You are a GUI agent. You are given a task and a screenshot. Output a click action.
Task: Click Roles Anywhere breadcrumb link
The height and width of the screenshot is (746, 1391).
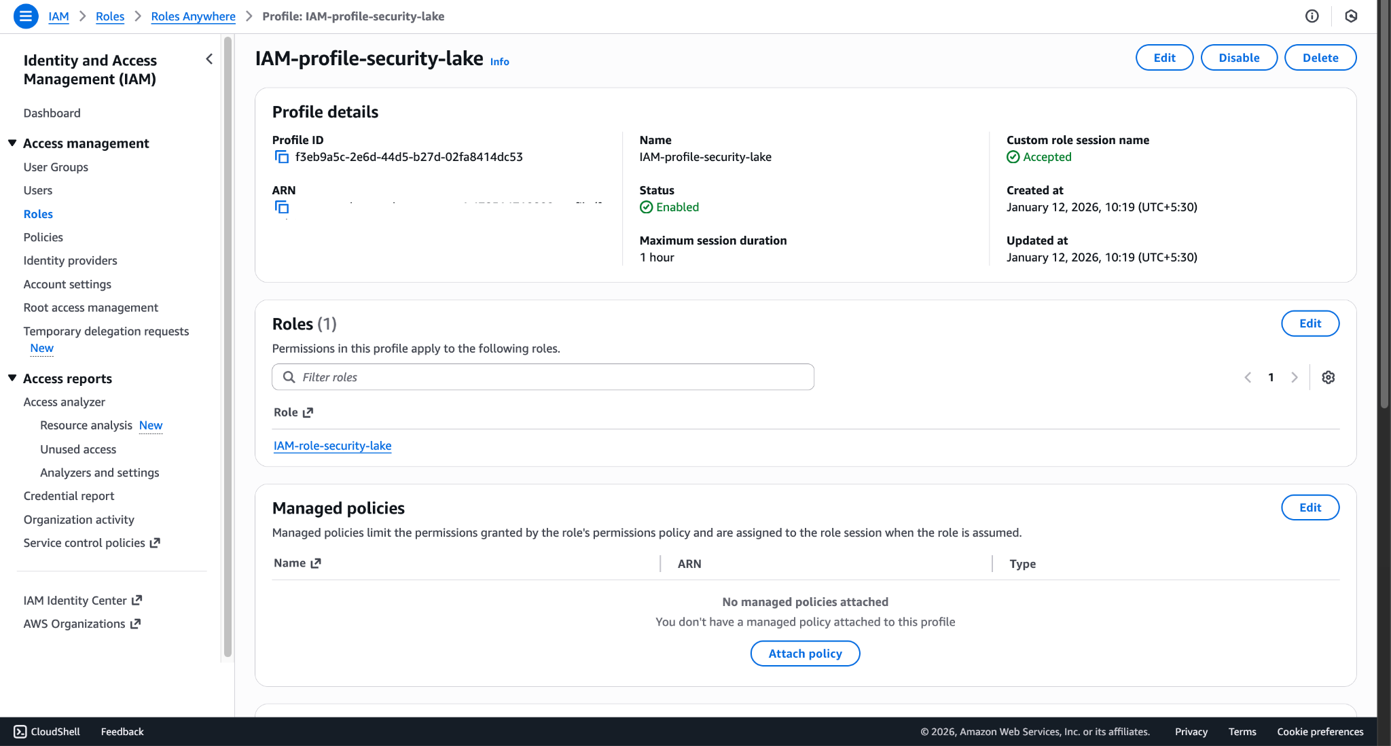coord(193,16)
